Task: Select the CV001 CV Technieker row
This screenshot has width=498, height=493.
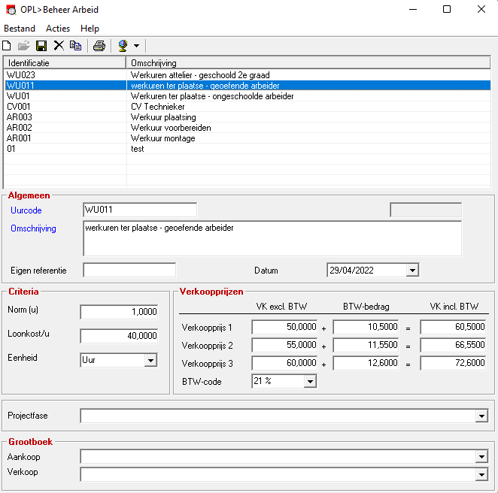Action: [x=247, y=107]
